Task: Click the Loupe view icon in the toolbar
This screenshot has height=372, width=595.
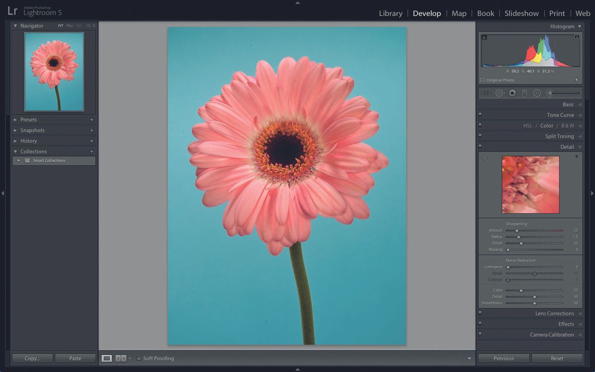Action: (106, 358)
